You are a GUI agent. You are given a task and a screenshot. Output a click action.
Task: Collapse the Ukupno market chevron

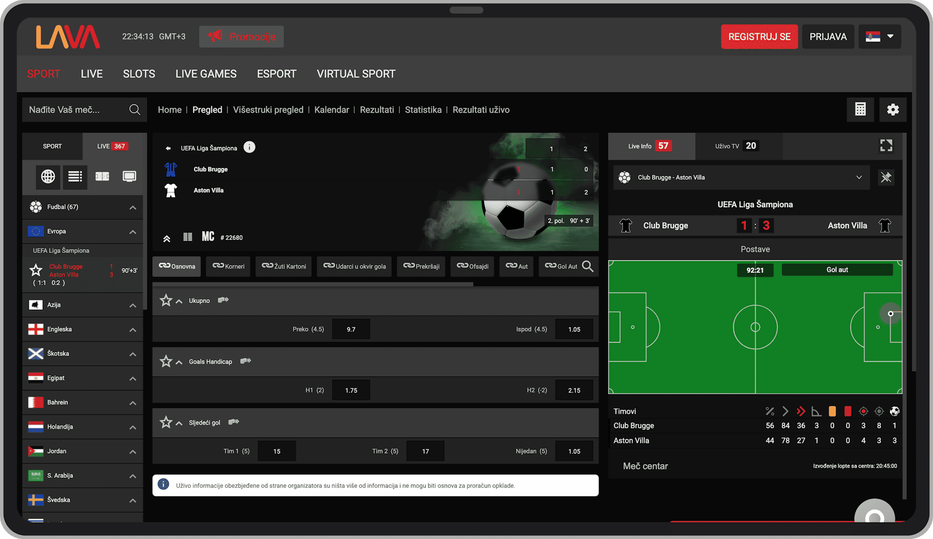(179, 301)
